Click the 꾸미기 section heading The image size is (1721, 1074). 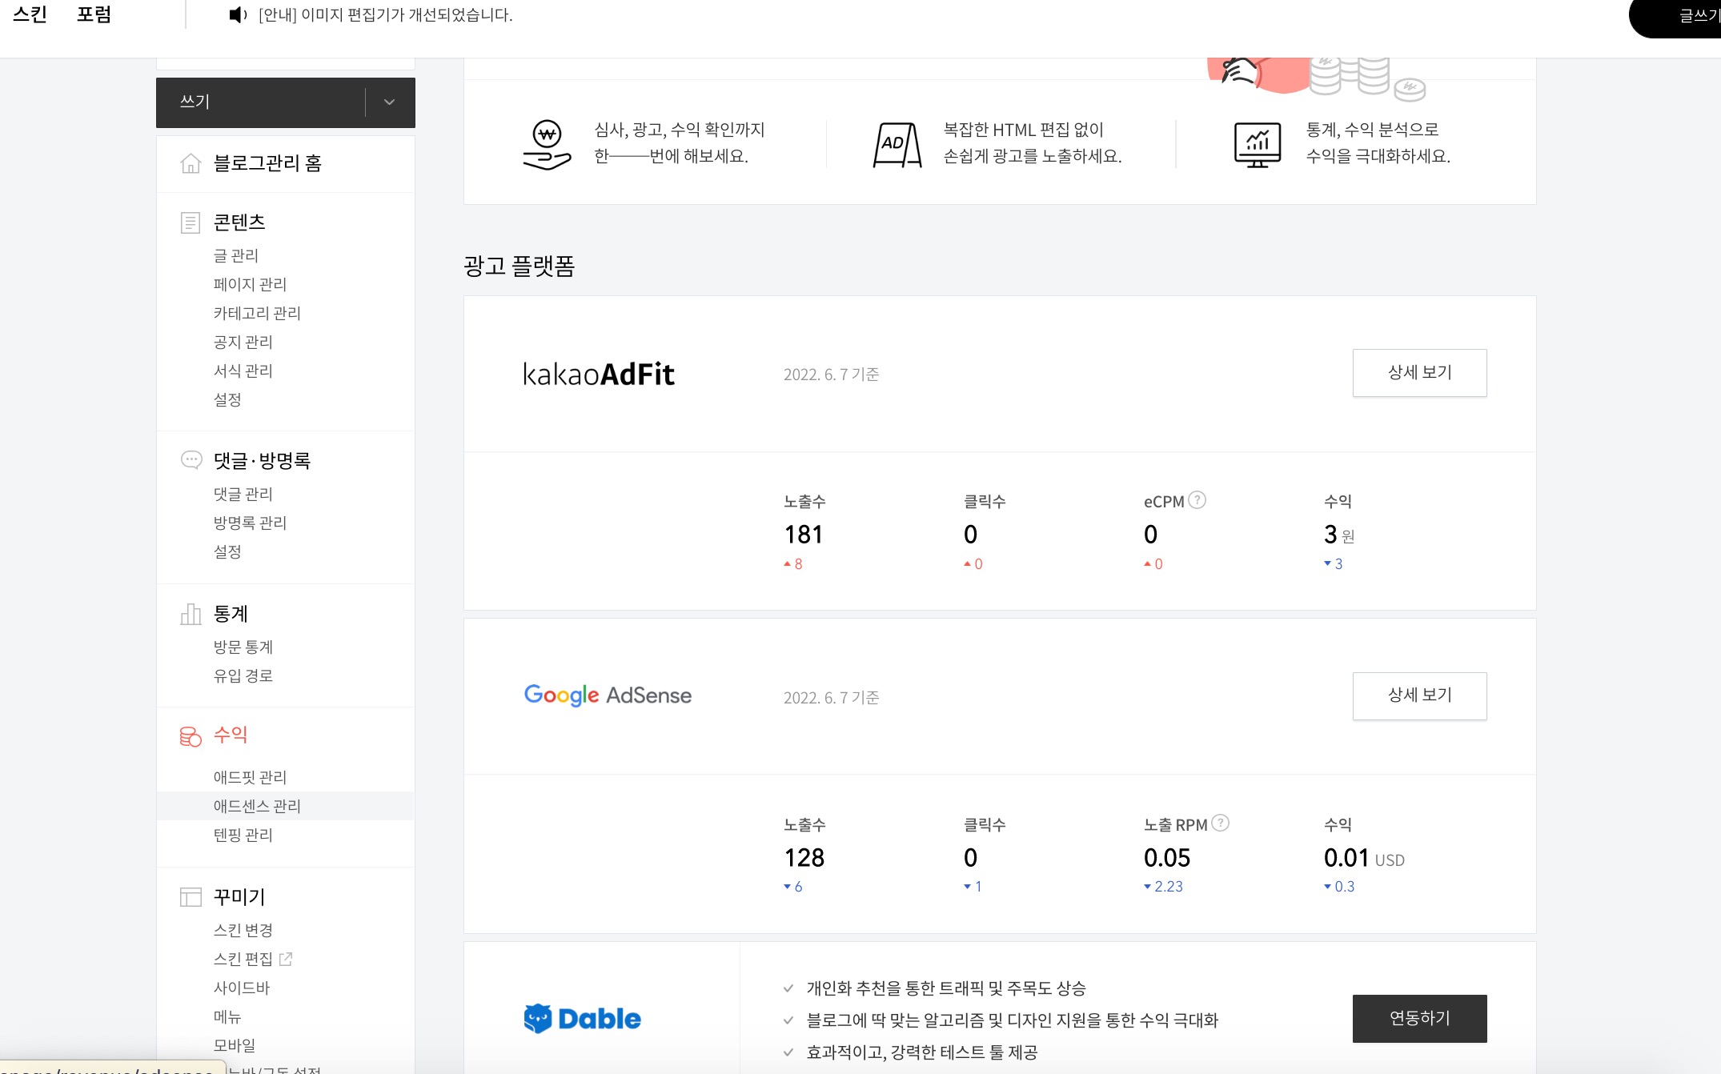(239, 897)
